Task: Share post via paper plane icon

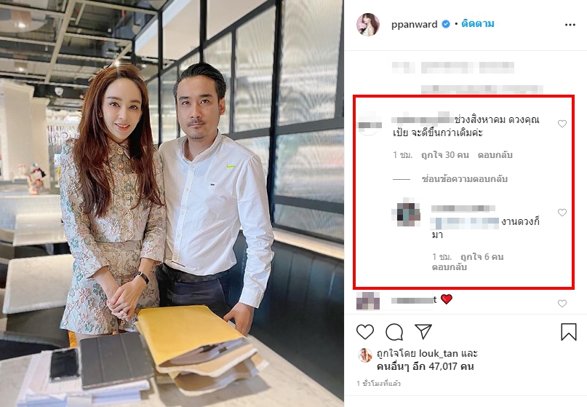Action: [423, 332]
